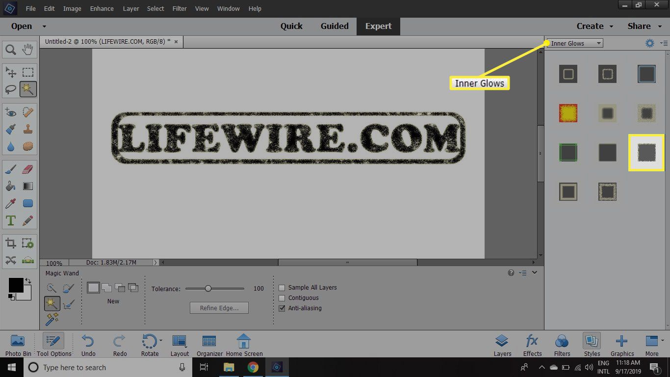The width and height of the screenshot is (670, 377).
Task: Toggle the Tool Options panel button
Action: point(53,345)
